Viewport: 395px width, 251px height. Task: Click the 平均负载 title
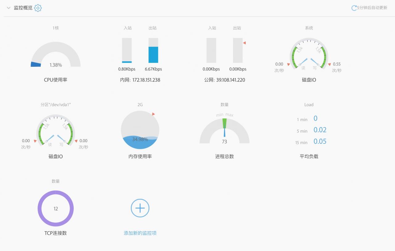pos(309,157)
